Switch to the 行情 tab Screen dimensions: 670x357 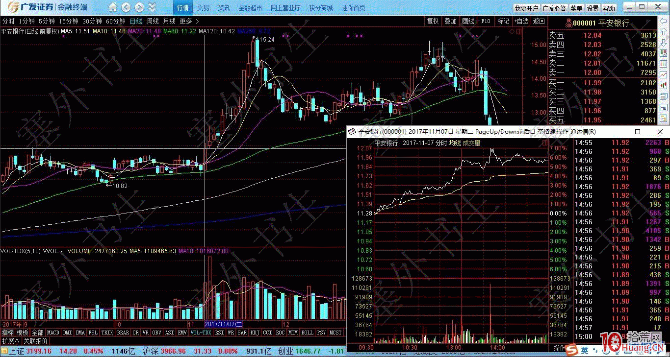pyautogui.click(x=182, y=8)
